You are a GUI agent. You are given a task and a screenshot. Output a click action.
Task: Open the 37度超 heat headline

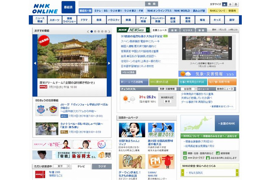[142, 36]
